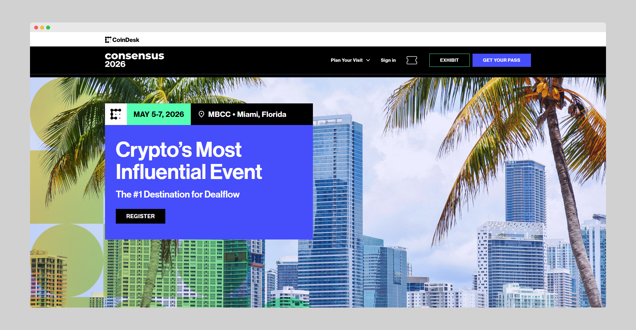Viewport: 636px width, 330px height.
Task: Click the Sign in link
Action: coord(388,60)
